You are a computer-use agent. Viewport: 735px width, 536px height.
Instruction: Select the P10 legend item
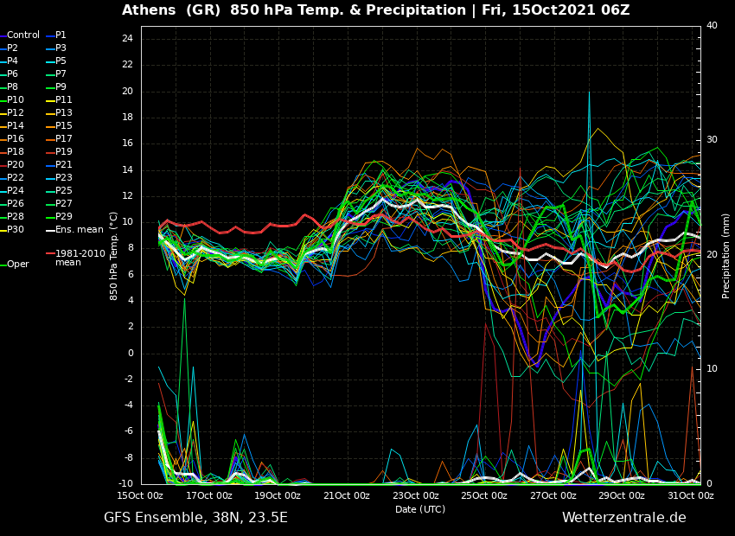[16, 100]
